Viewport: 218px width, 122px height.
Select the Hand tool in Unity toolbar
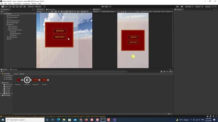coord(3,7)
